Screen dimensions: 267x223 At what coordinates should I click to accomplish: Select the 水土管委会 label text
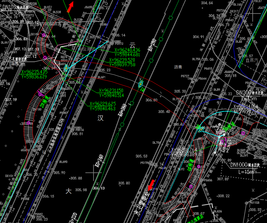tap(142, 203)
